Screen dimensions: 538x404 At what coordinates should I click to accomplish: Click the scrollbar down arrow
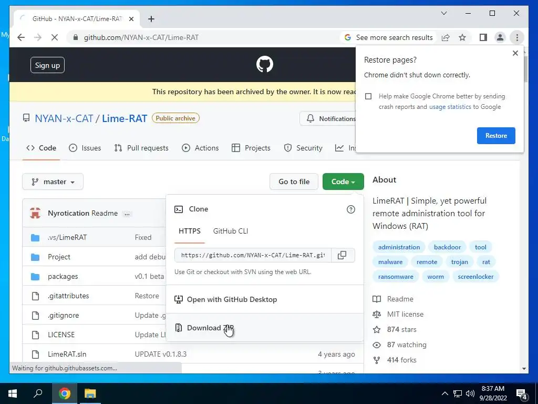pyautogui.click(x=524, y=369)
